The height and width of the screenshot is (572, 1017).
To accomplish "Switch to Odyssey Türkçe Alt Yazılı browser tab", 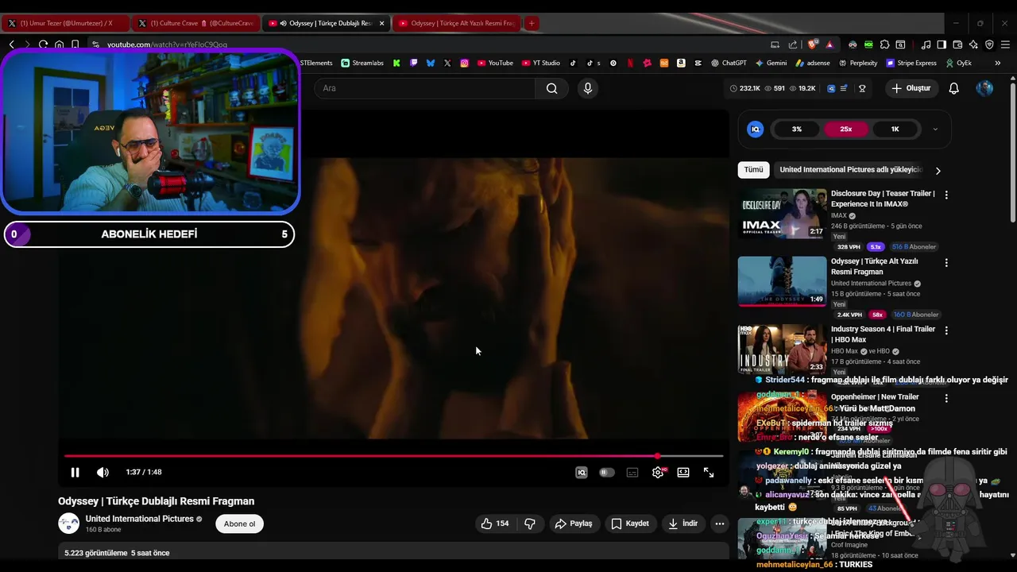I will (457, 23).
